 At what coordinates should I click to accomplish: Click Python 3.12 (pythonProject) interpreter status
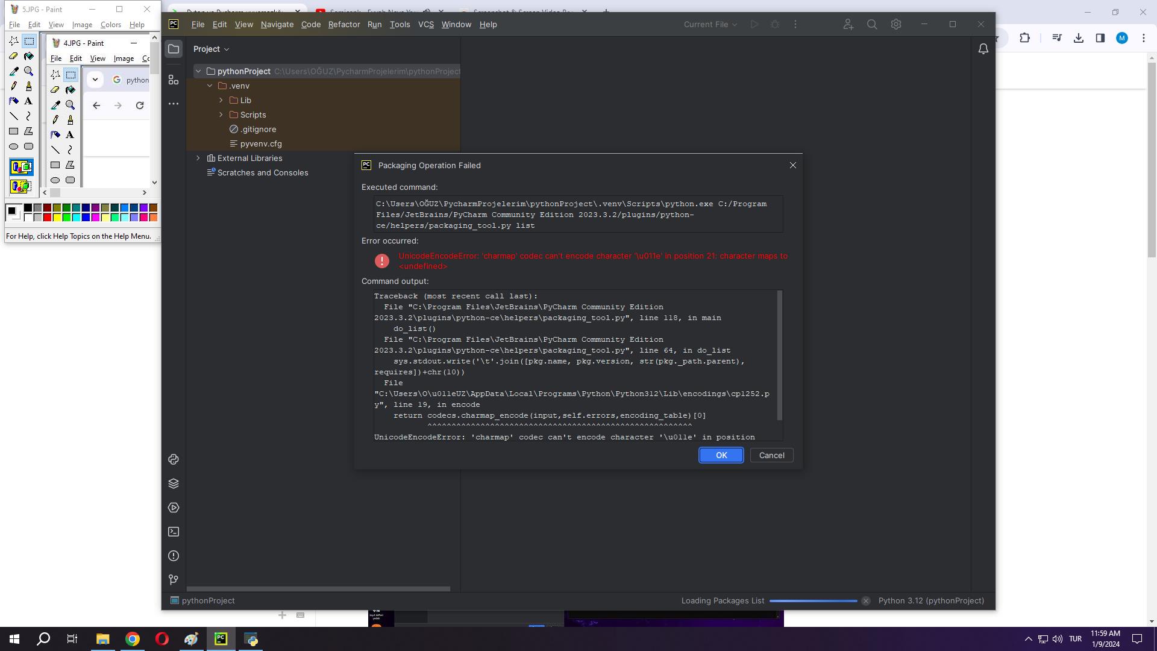click(931, 601)
